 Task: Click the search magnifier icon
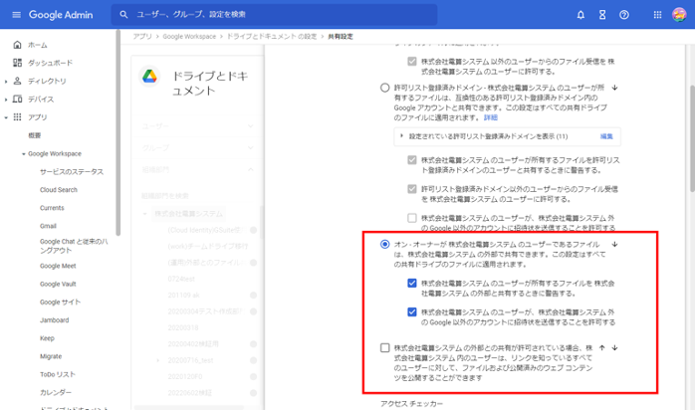[x=123, y=15]
